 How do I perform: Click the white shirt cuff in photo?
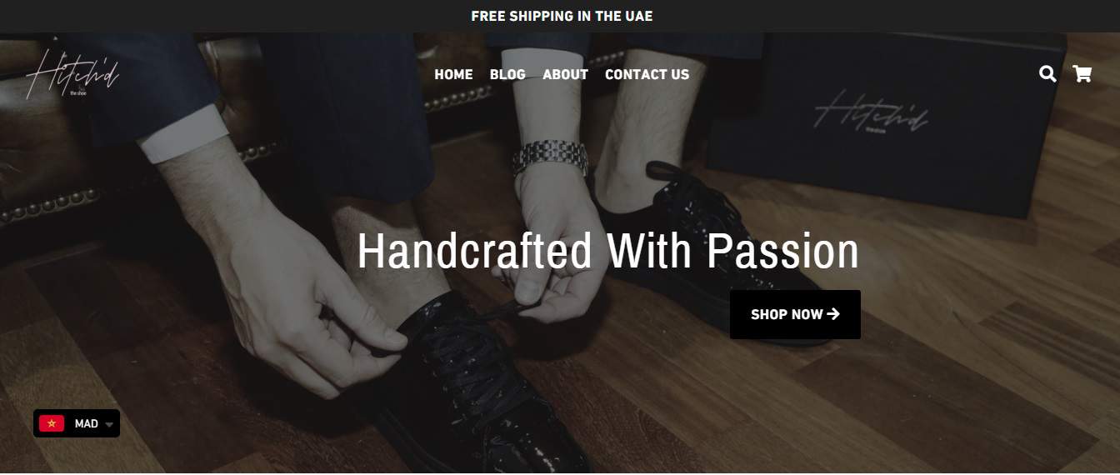click(x=183, y=133)
